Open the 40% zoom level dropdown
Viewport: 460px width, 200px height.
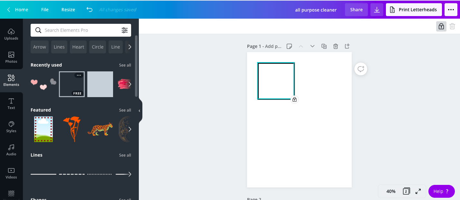(391, 191)
